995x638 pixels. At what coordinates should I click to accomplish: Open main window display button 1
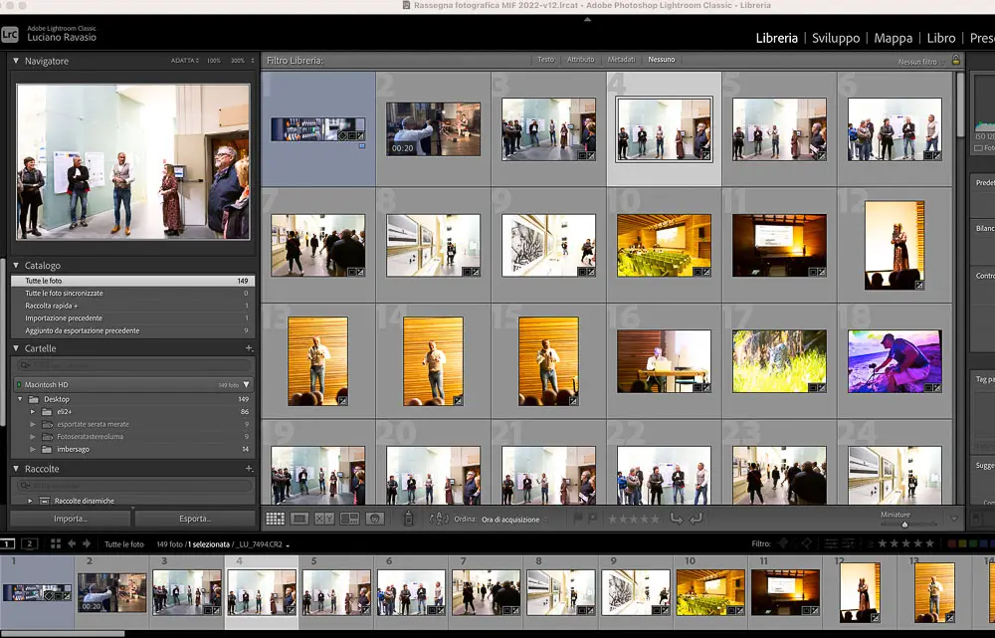pos(7,543)
